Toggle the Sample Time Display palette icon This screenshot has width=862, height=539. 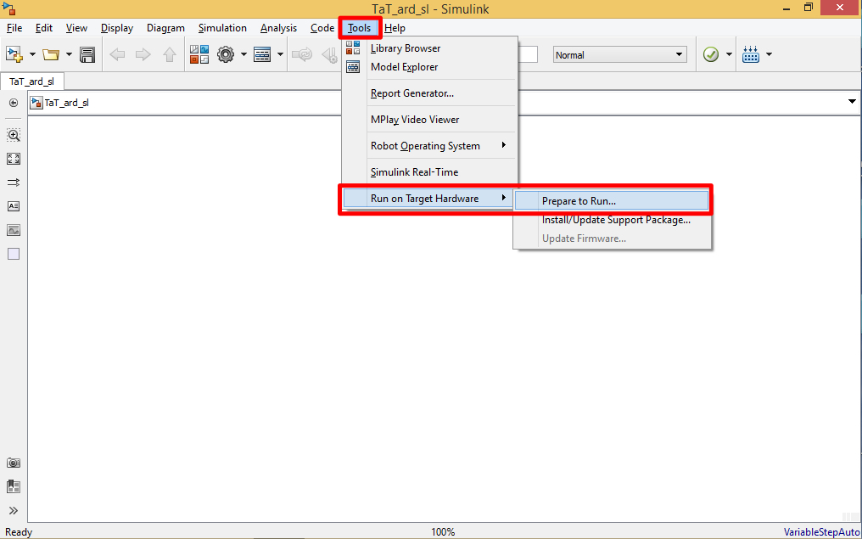(x=14, y=182)
